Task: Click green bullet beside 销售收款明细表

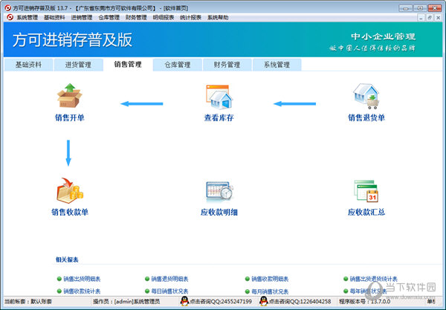Action: pyautogui.click(x=248, y=279)
